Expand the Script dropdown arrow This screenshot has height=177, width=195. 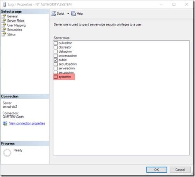click(68, 14)
